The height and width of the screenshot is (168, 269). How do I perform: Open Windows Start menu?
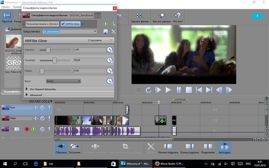pyautogui.click(x=5, y=164)
